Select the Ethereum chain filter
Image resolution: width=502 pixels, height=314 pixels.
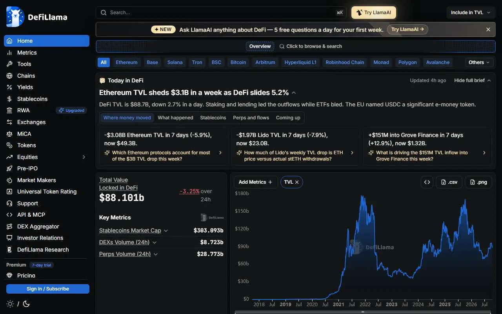127,62
